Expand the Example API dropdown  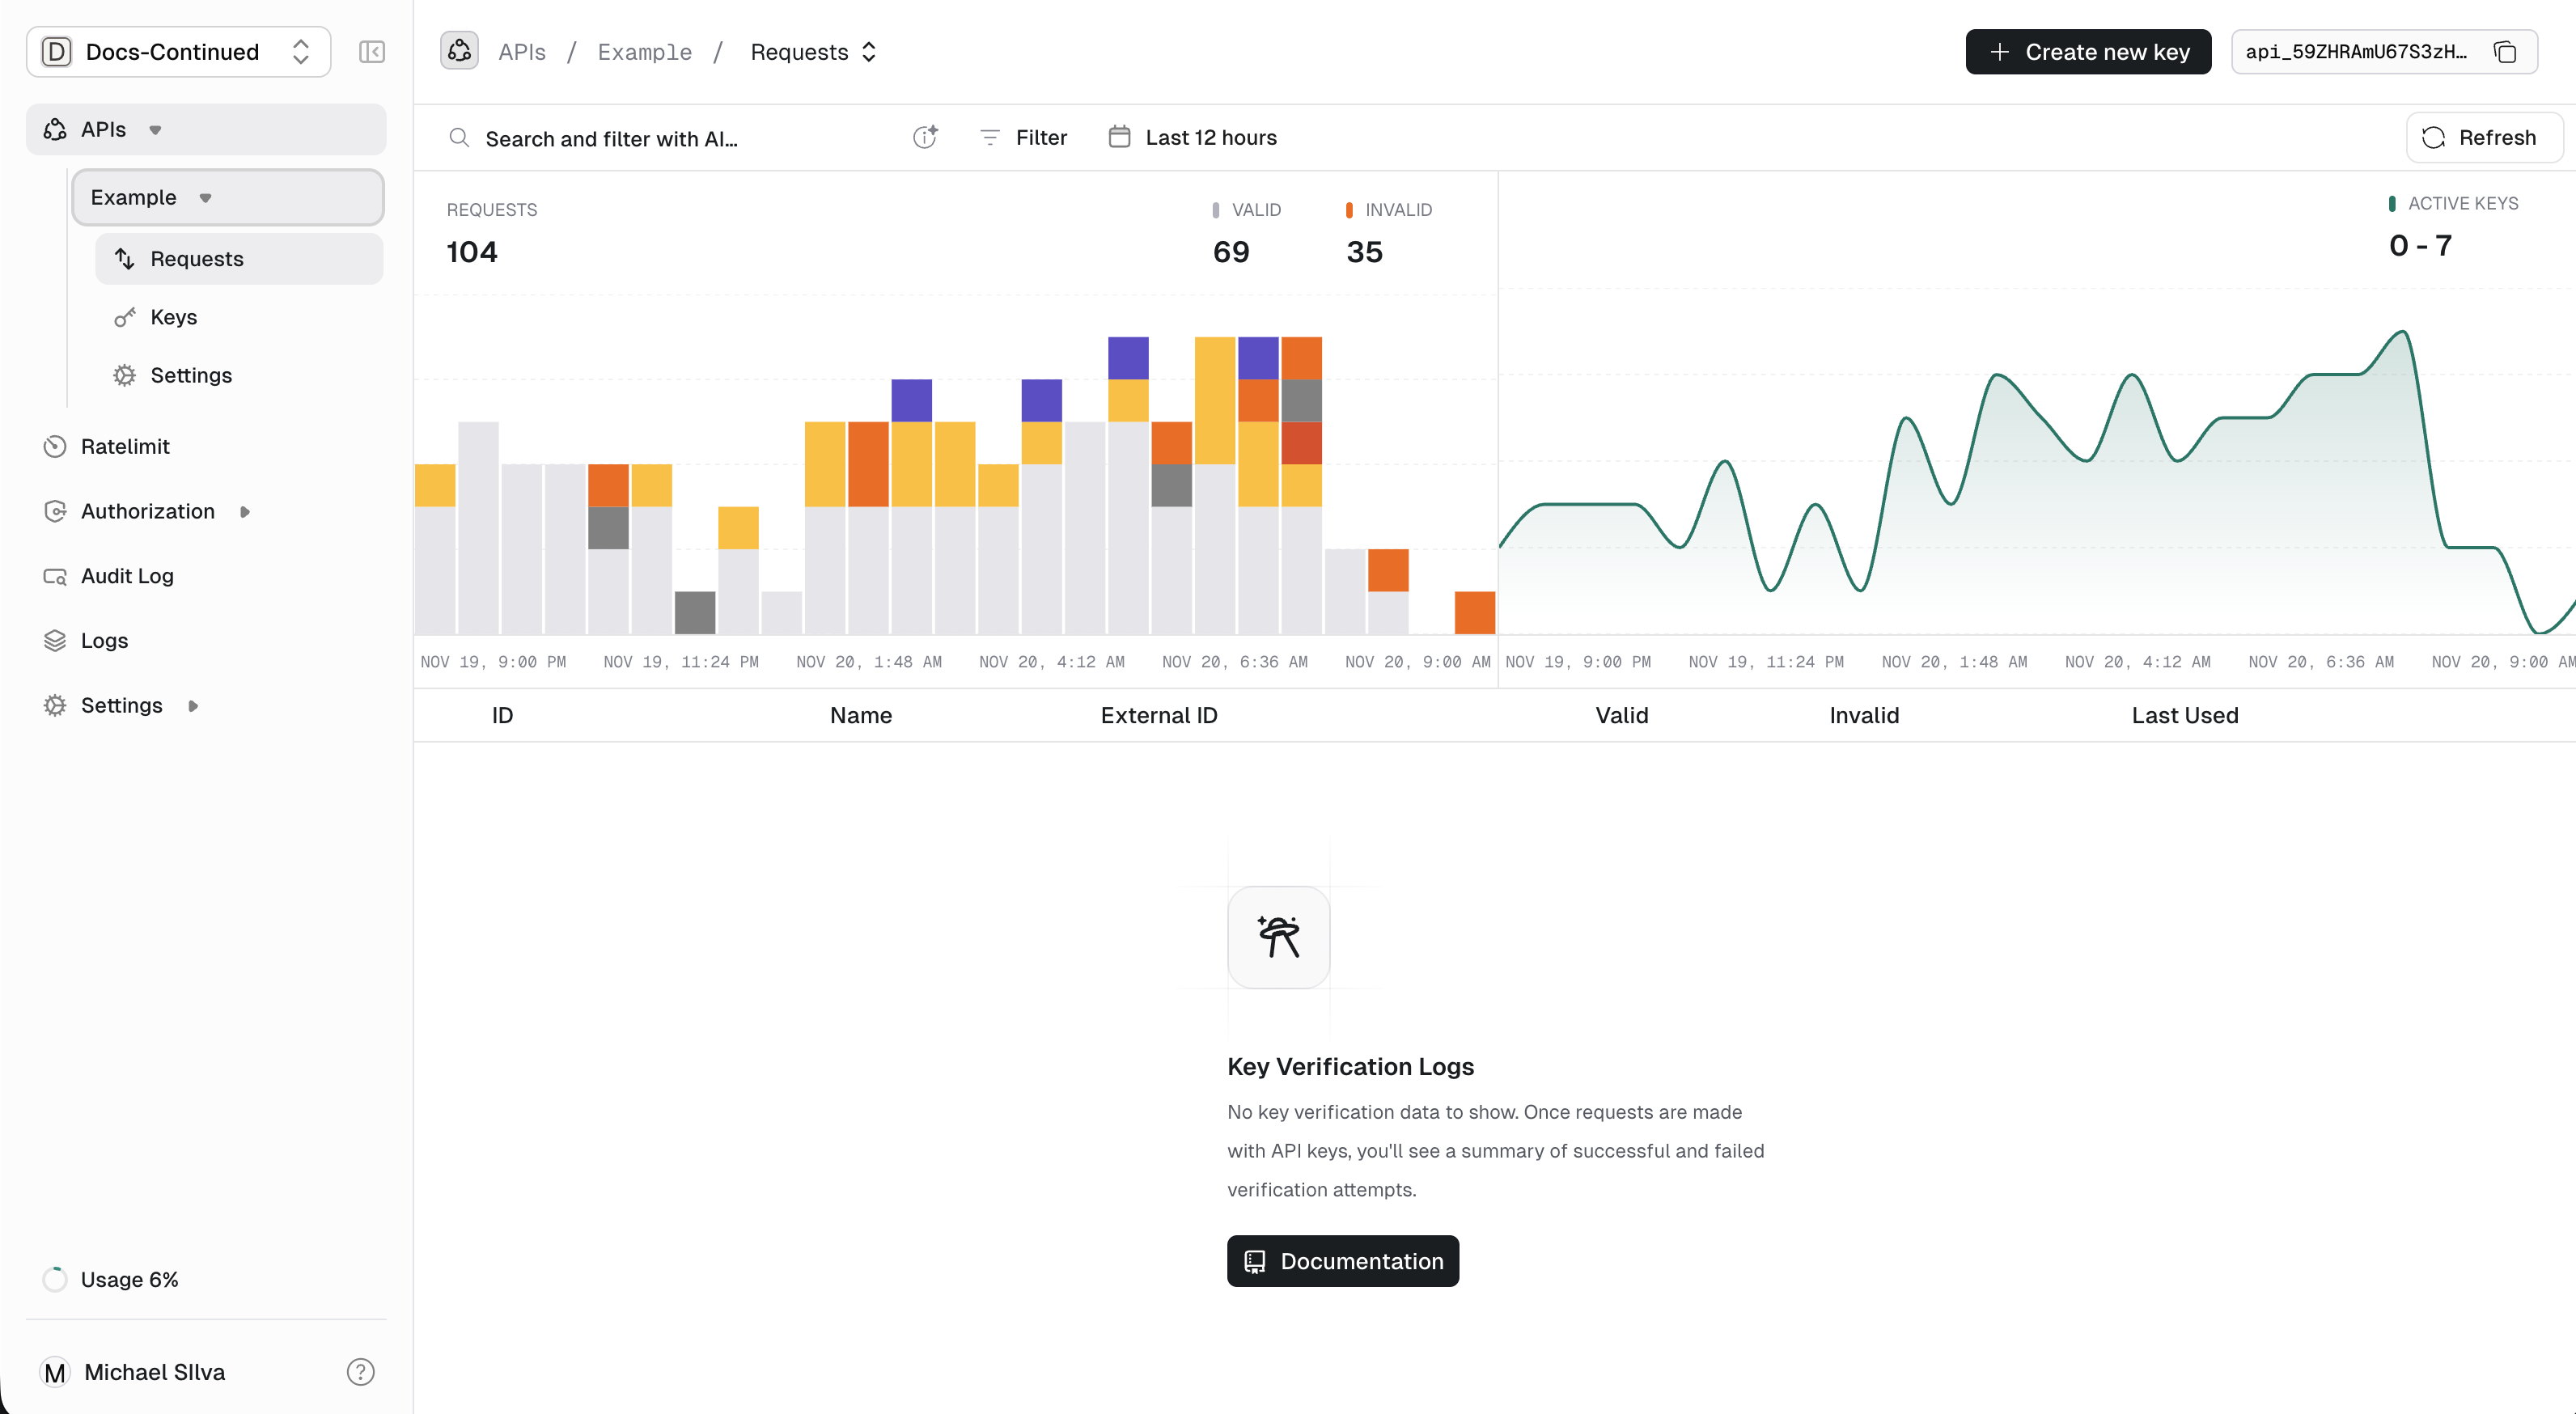coord(206,197)
